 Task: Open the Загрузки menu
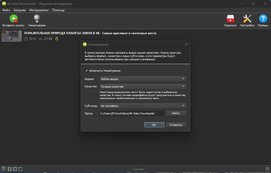(x=20, y=10)
